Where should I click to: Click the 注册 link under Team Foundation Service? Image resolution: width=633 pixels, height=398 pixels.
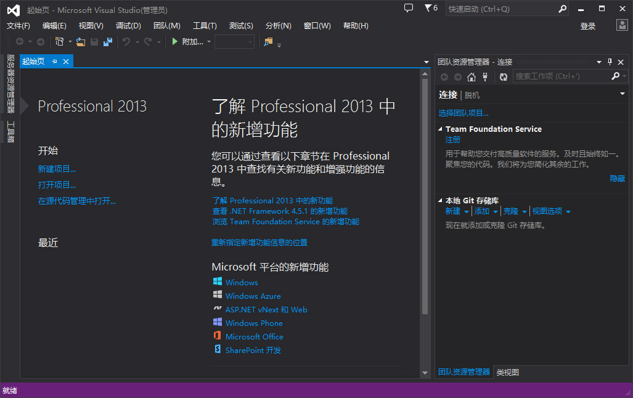coord(452,140)
